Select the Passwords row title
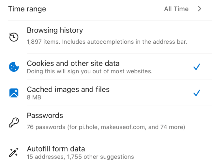 [45, 115]
